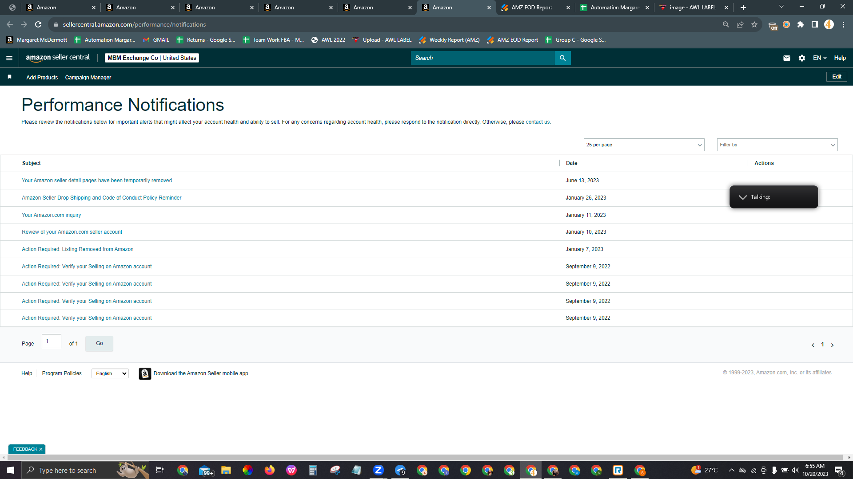
Task: Open Program Policies footer link
Action: (62, 373)
